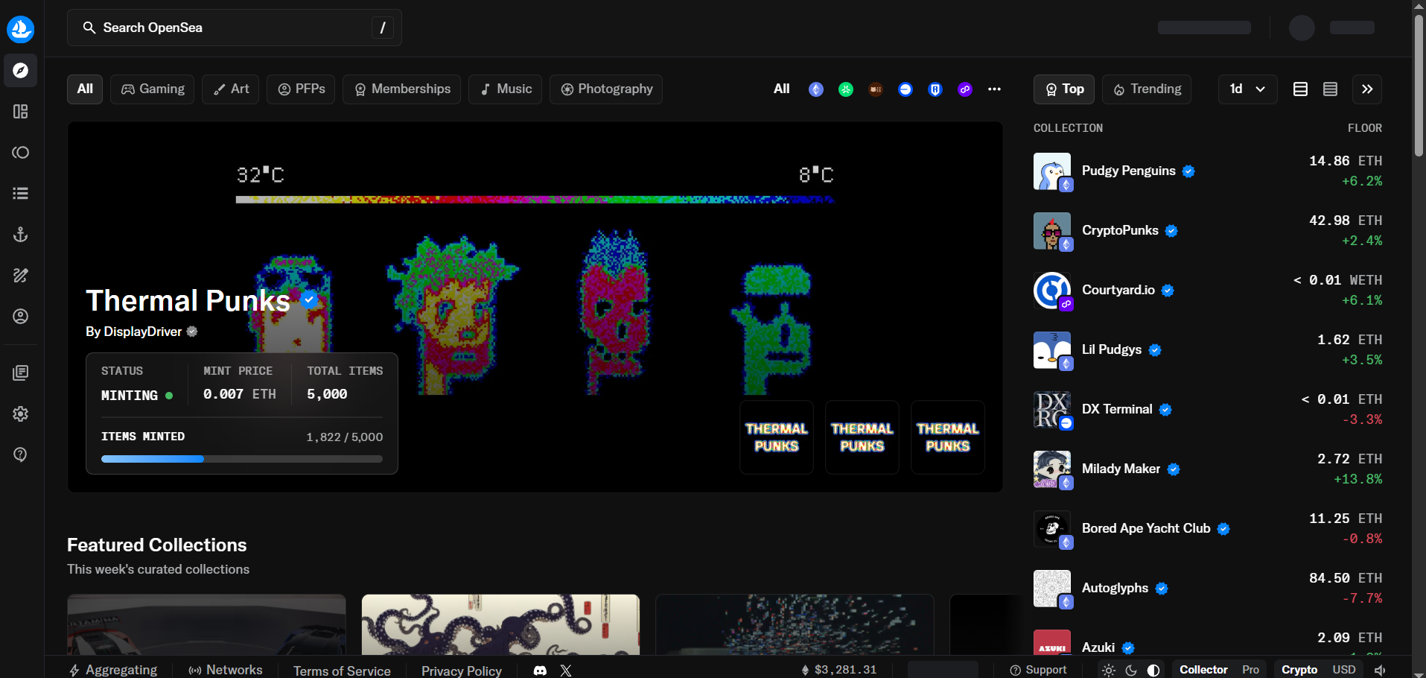Select the Ethereum chain filter icon
Image resolution: width=1426 pixels, height=678 pixels.
pos(816,89)
